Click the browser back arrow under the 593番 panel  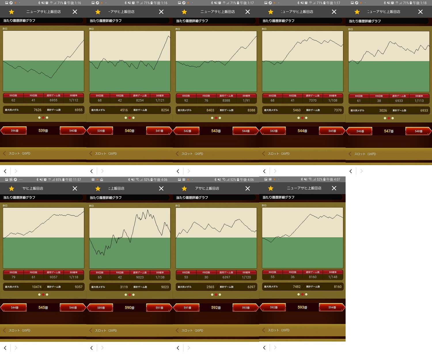[x=264, y=348]
